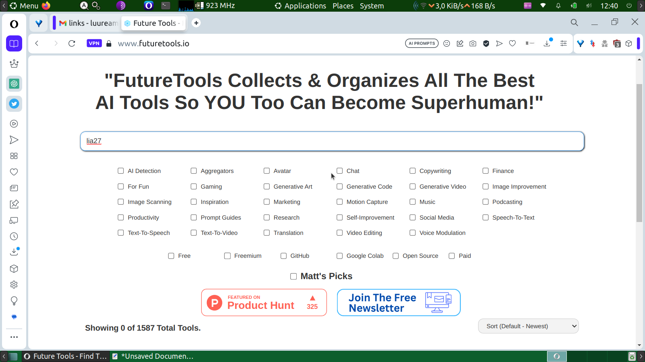Click the volume icon in system tray
645x362 pixels.
point(589,6)
